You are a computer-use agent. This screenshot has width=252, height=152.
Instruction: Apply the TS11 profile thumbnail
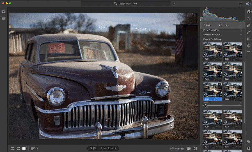tap(212, 139)
